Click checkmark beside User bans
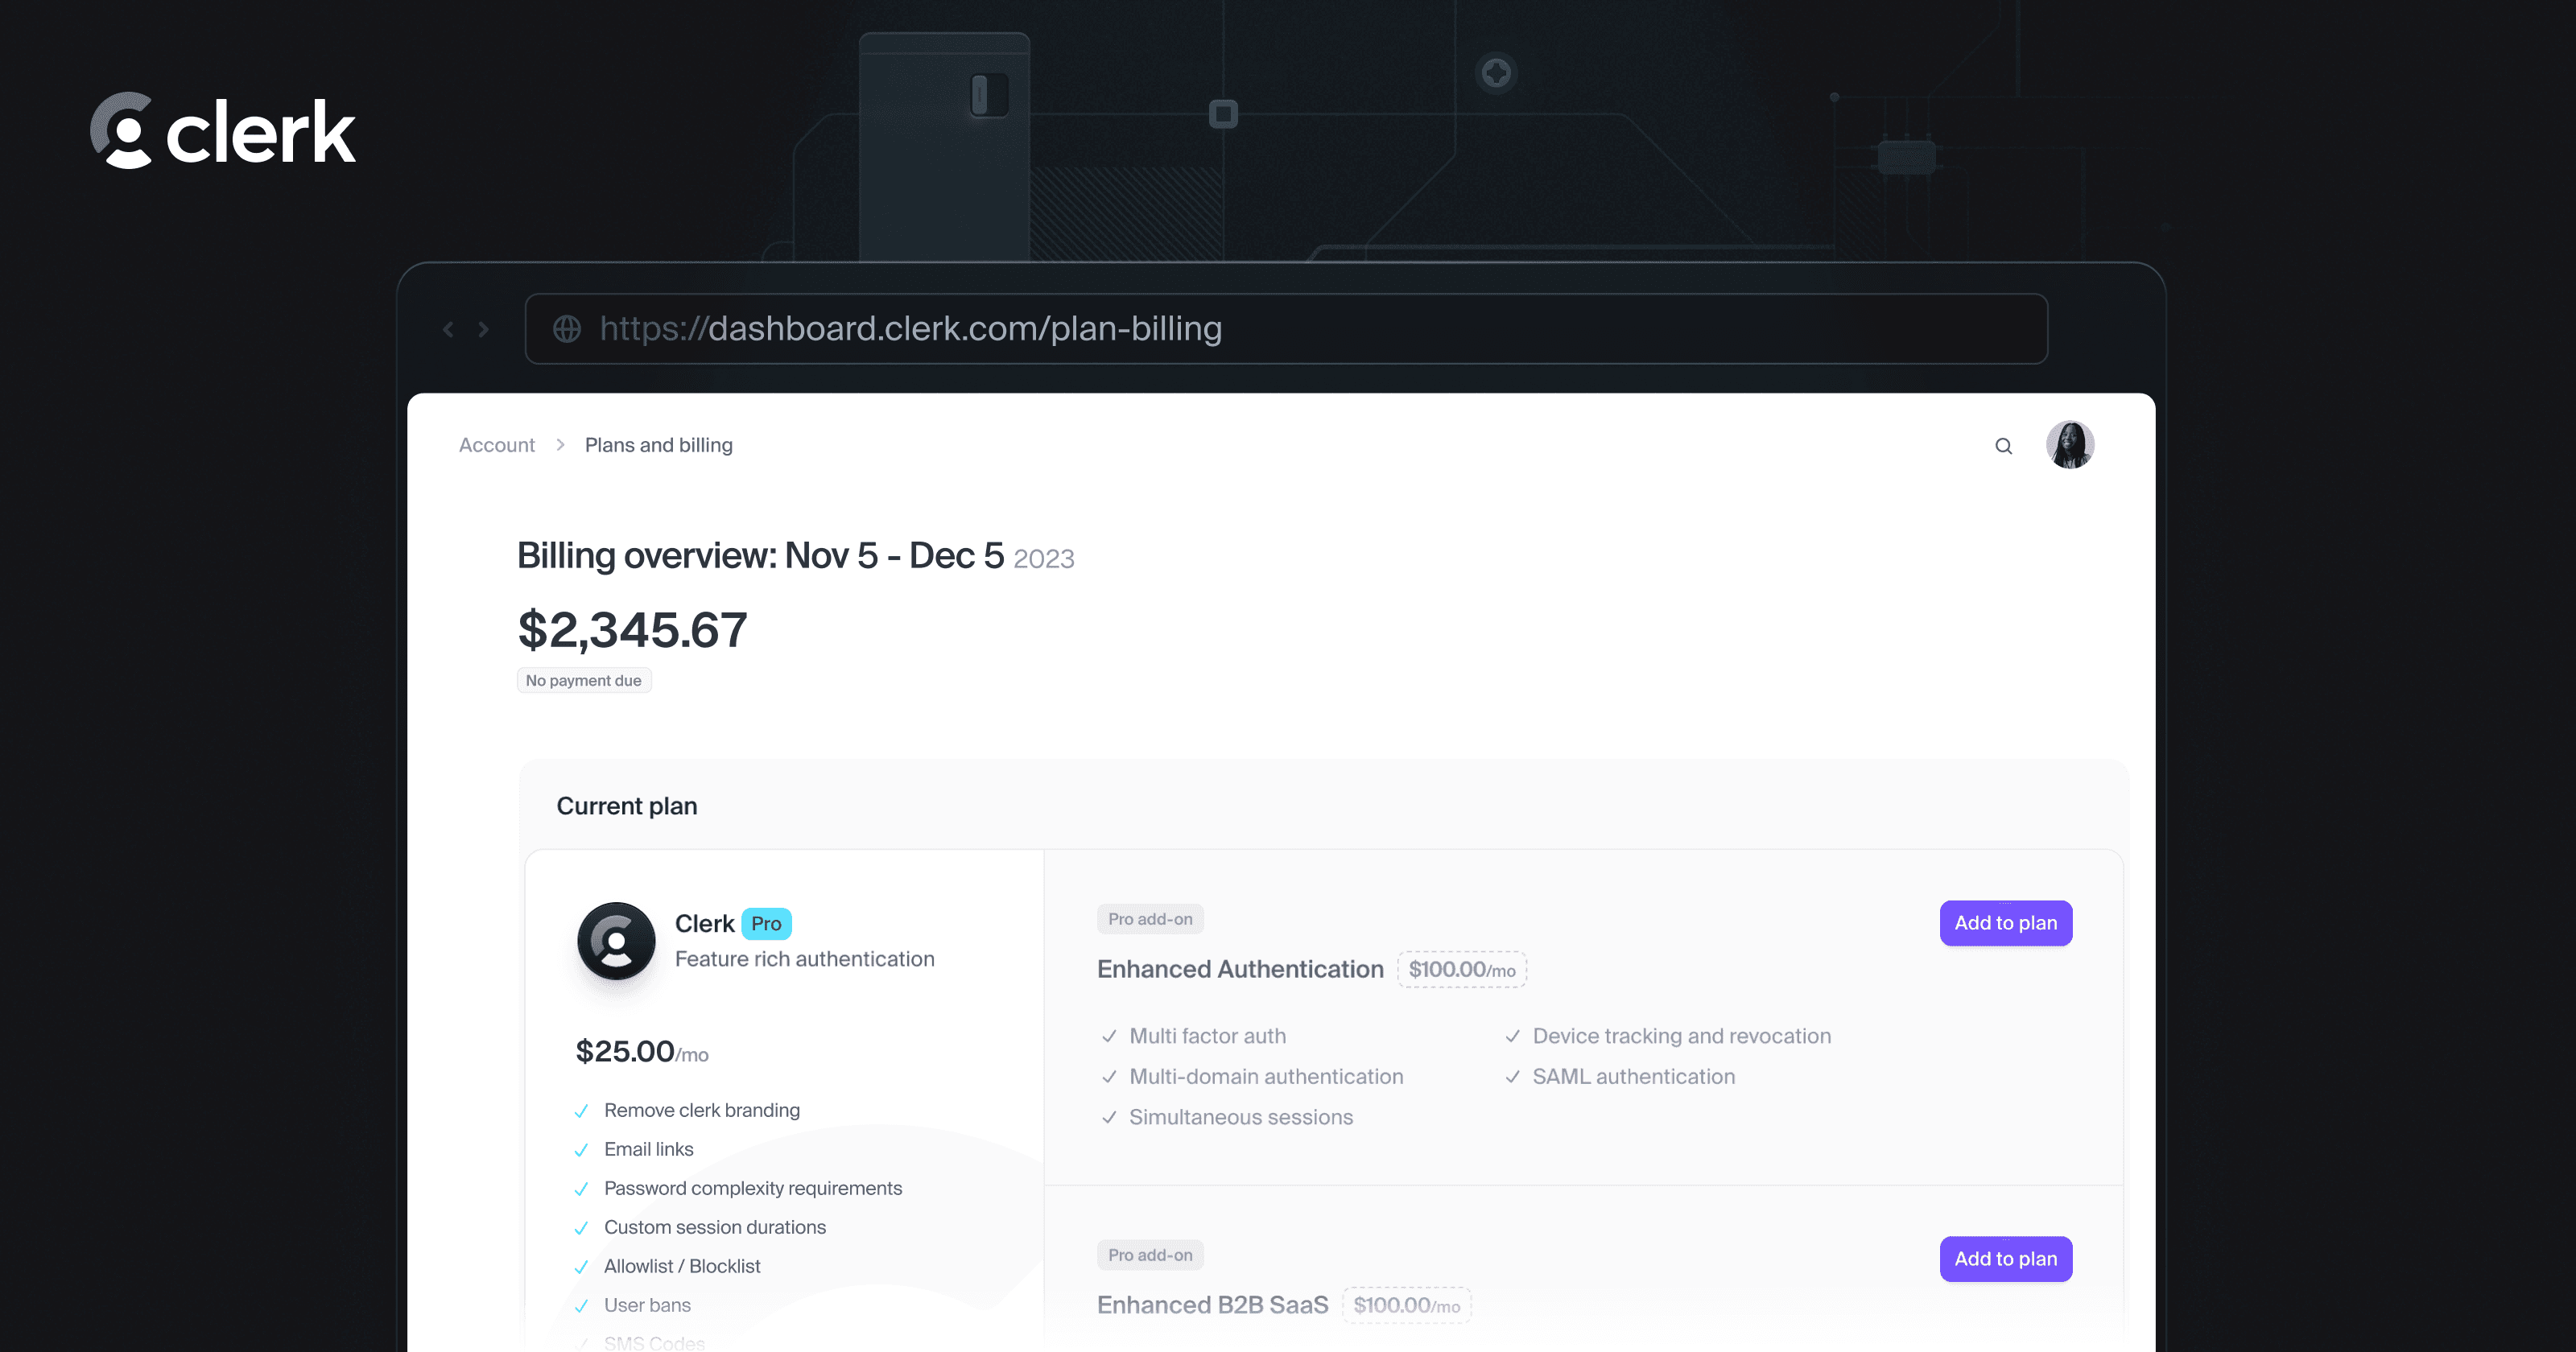The image size is (2576, 1352). 581,1307
